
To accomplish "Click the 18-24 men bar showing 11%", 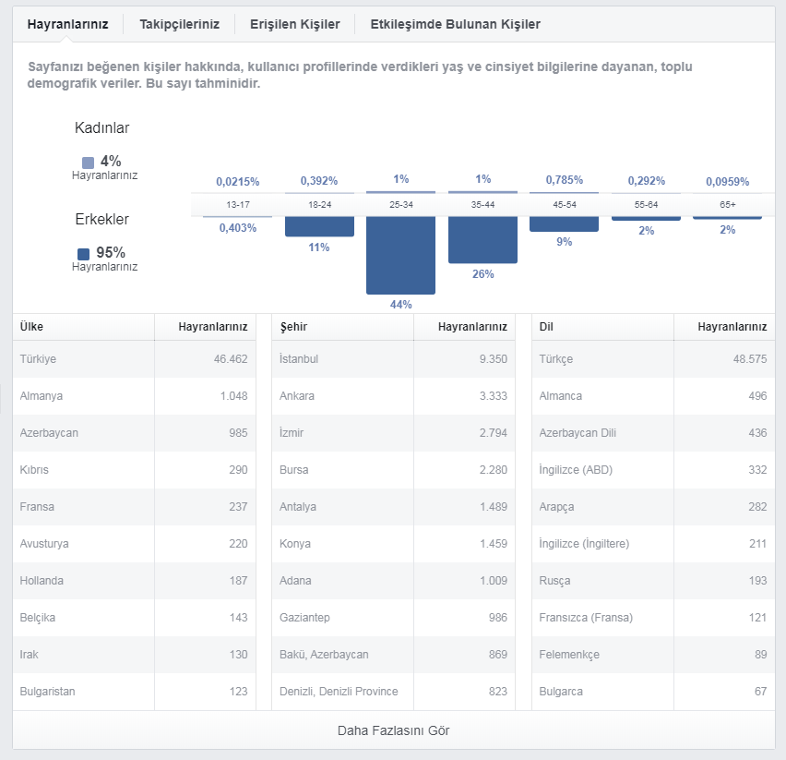I will (319, 226).
